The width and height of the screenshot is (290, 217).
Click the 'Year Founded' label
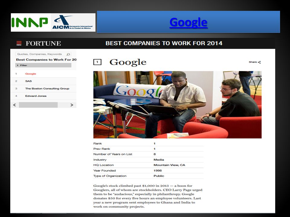tap(105, 171)
